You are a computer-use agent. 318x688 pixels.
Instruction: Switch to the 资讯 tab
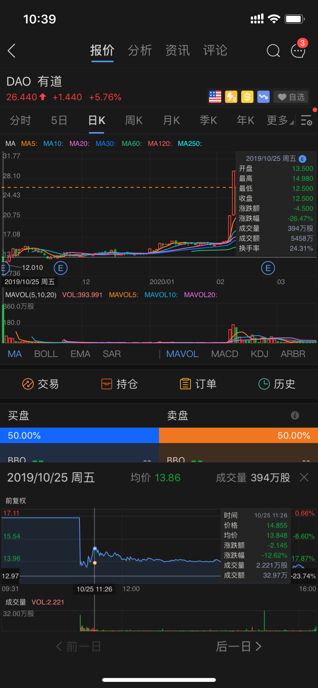177,50
